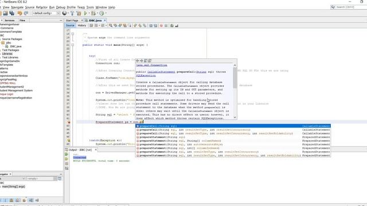The width and height of the screenshot is (367, 206).
Task: Click the error glyph on line 42
Action: click(69, 122)
